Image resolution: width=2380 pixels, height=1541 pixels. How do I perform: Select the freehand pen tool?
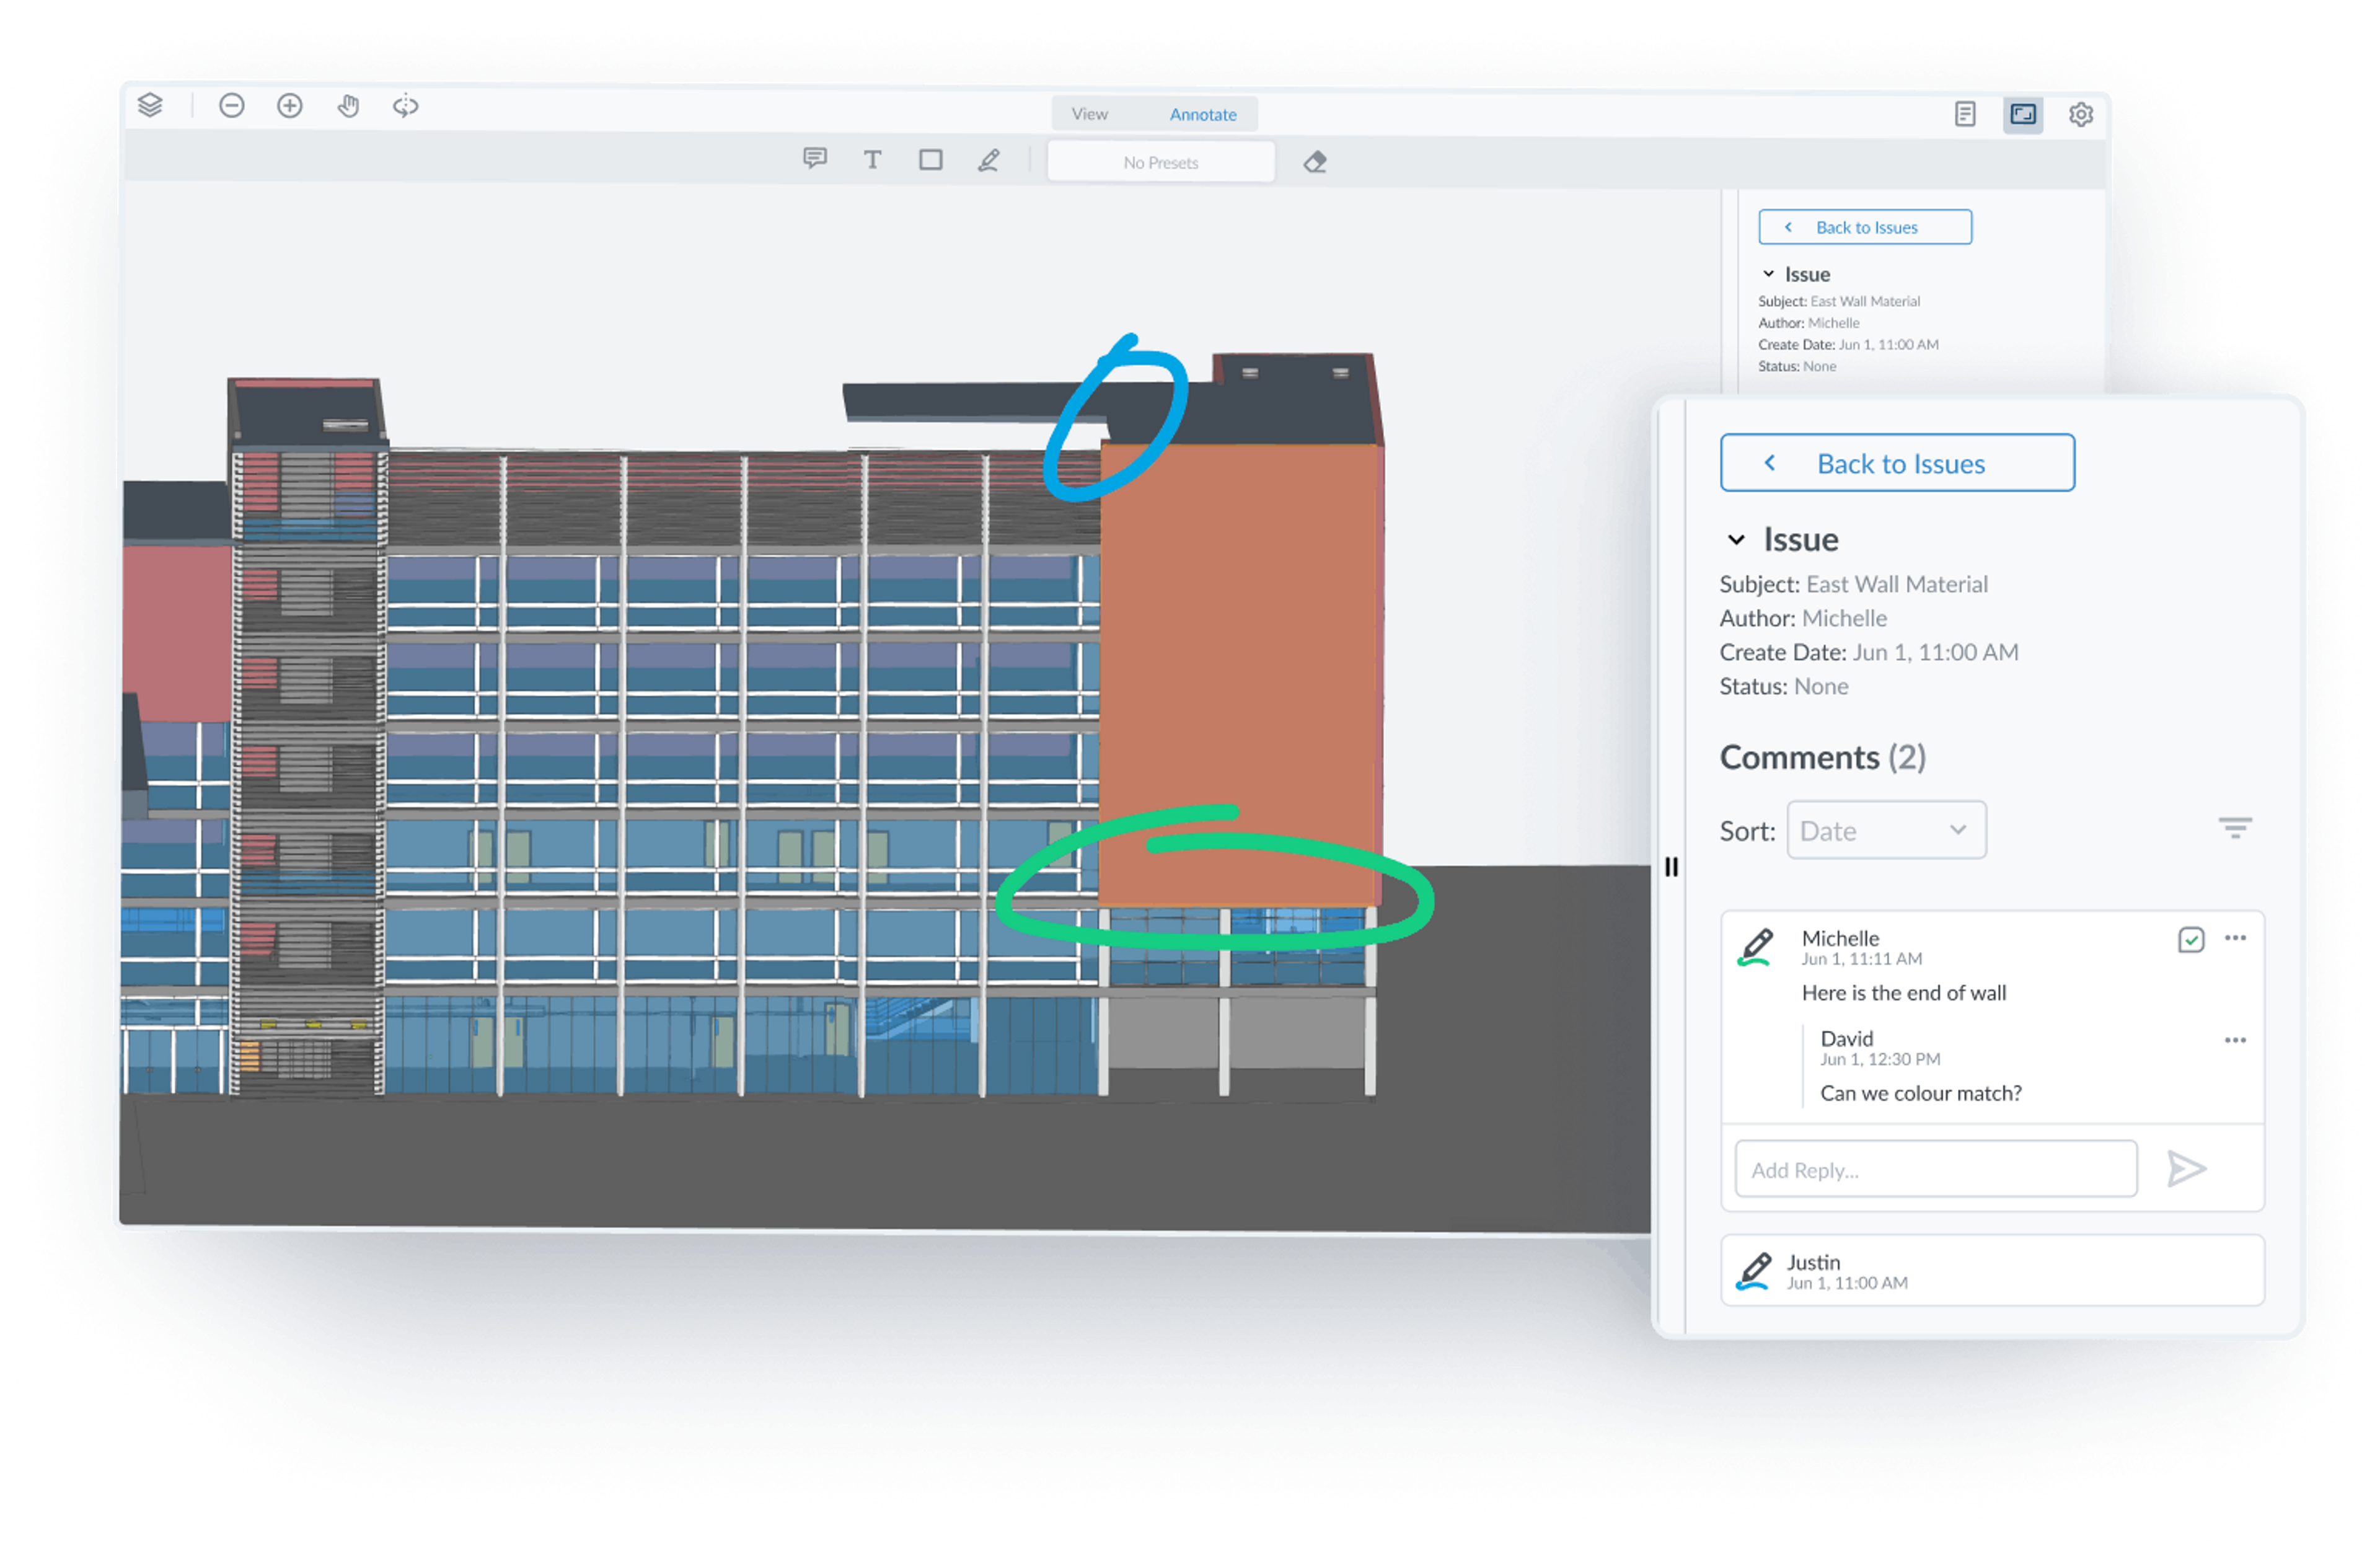tap(988, 160)
